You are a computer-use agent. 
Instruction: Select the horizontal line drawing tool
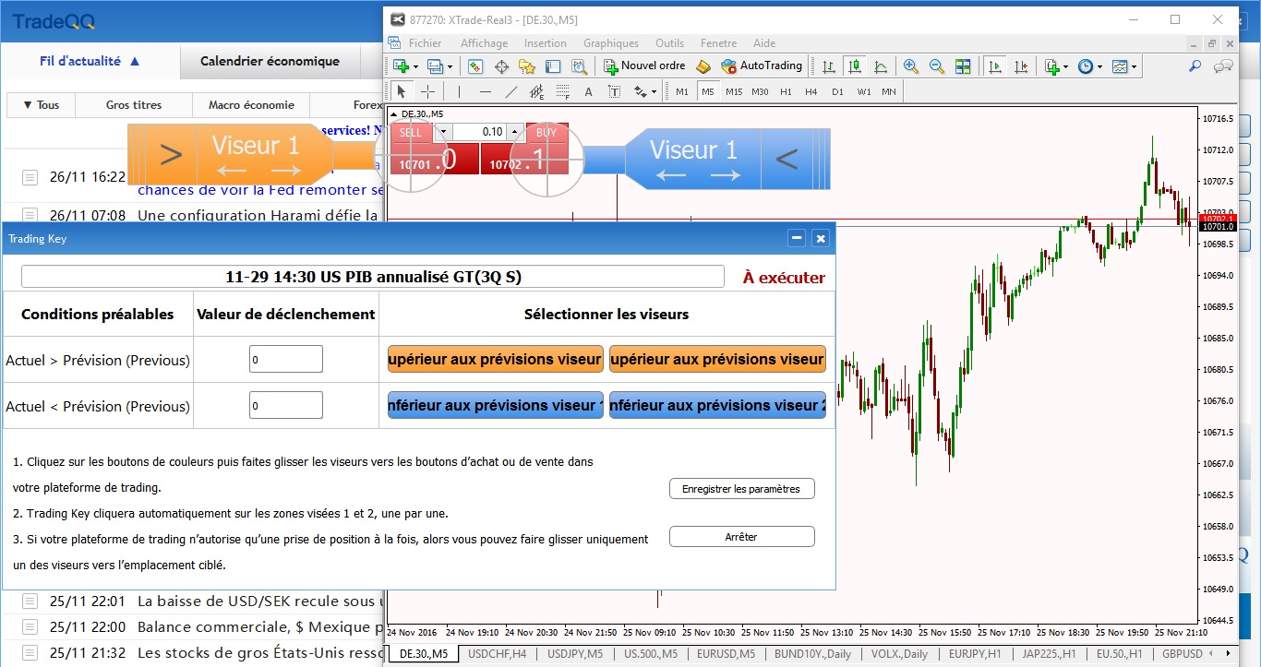[x=485, y=91]
